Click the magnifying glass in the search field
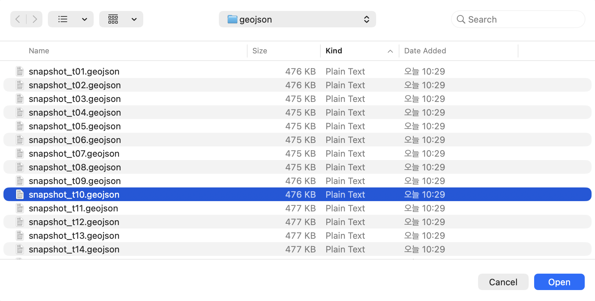 (461, 19)
